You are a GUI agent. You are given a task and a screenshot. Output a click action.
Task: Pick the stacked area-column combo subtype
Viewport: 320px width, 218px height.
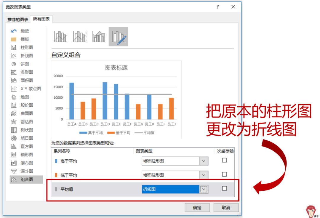pyautogui.click(x=99, y=37)
